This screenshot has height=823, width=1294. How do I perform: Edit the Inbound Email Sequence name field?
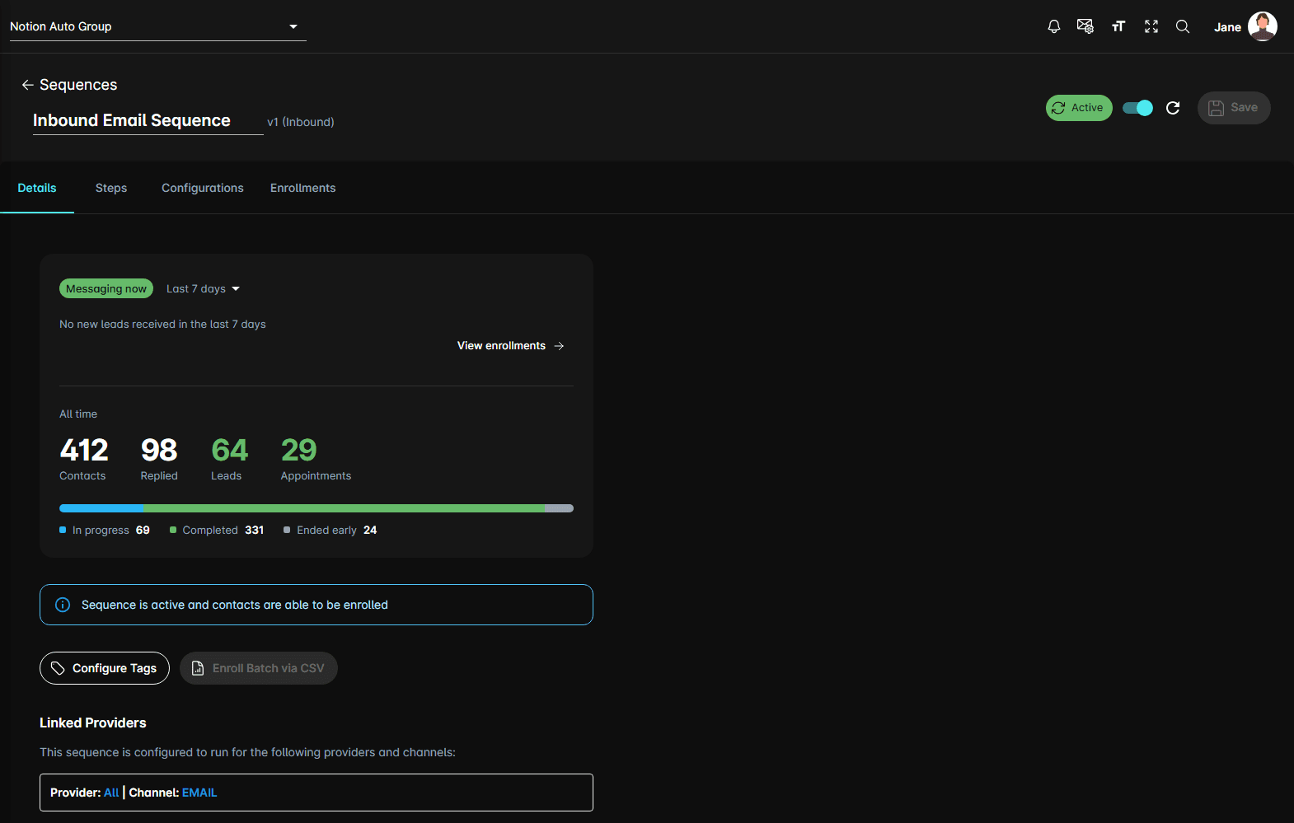(x=148, y=120)
